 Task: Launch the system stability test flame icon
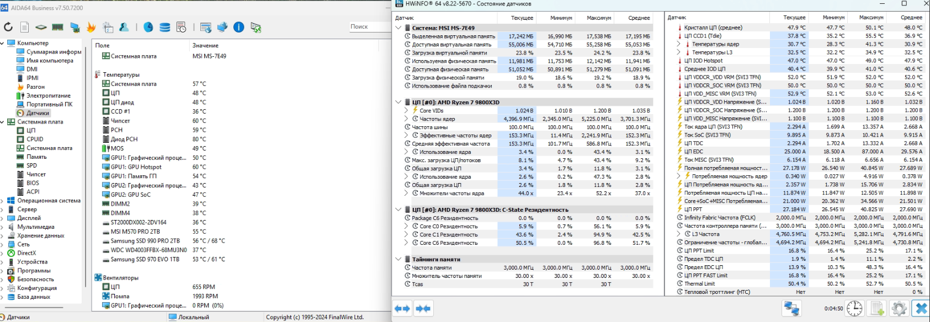click(x=92, y=27)
